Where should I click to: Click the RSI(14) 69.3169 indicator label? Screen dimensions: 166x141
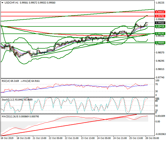click(10, 81)
